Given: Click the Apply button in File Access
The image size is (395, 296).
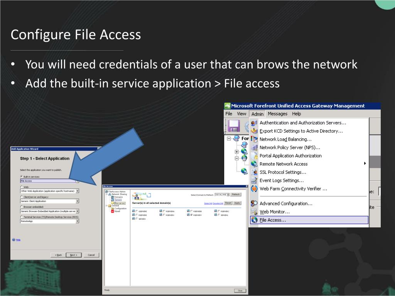Looking at the screenshot, I should (237, 203).
